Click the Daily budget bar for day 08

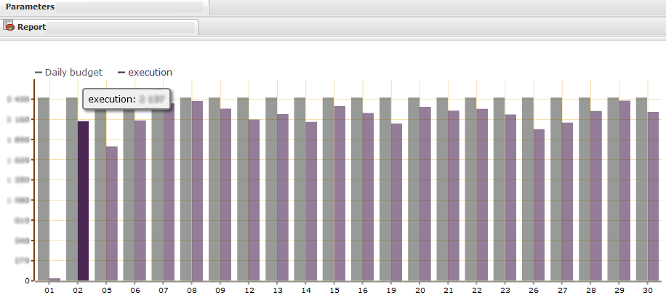[185, 189]
